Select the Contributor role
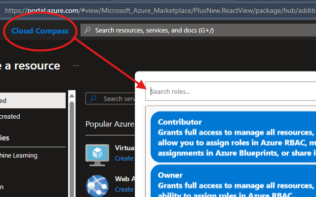Screen dimensions: 316x197 pyautogui.click(x=232, y=137)
